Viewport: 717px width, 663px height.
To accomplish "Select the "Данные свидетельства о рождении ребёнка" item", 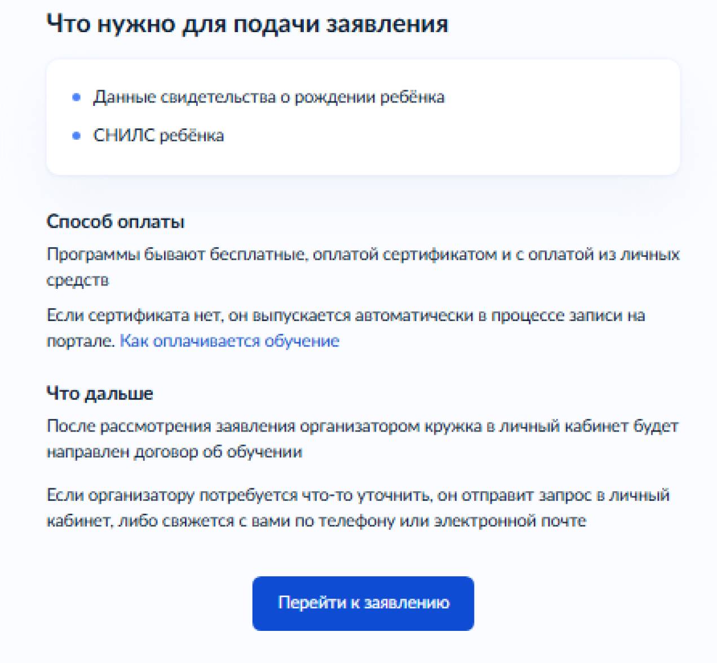I will point(268,97).
